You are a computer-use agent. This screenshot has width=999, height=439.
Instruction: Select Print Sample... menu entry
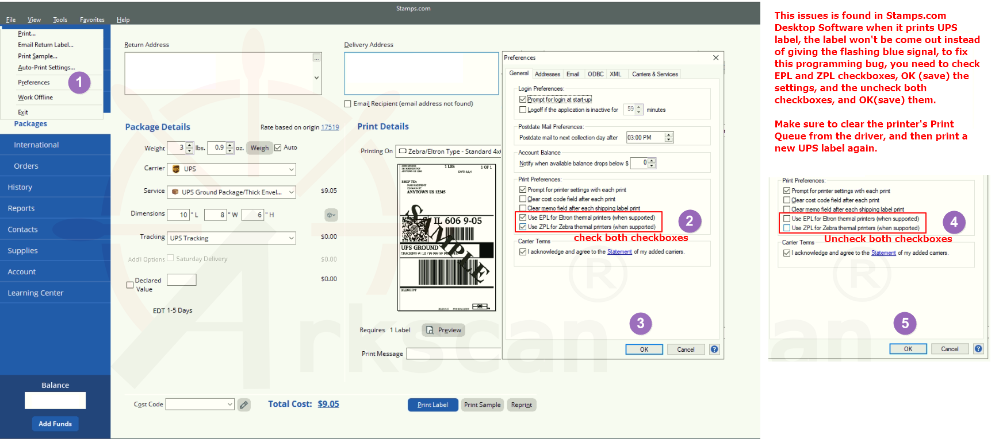pos(37,56)
